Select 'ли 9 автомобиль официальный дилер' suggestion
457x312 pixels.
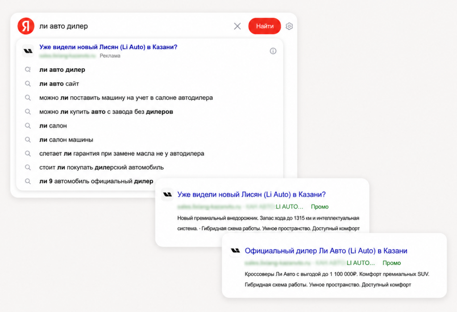pyautogui.click(x=96, y=181)
